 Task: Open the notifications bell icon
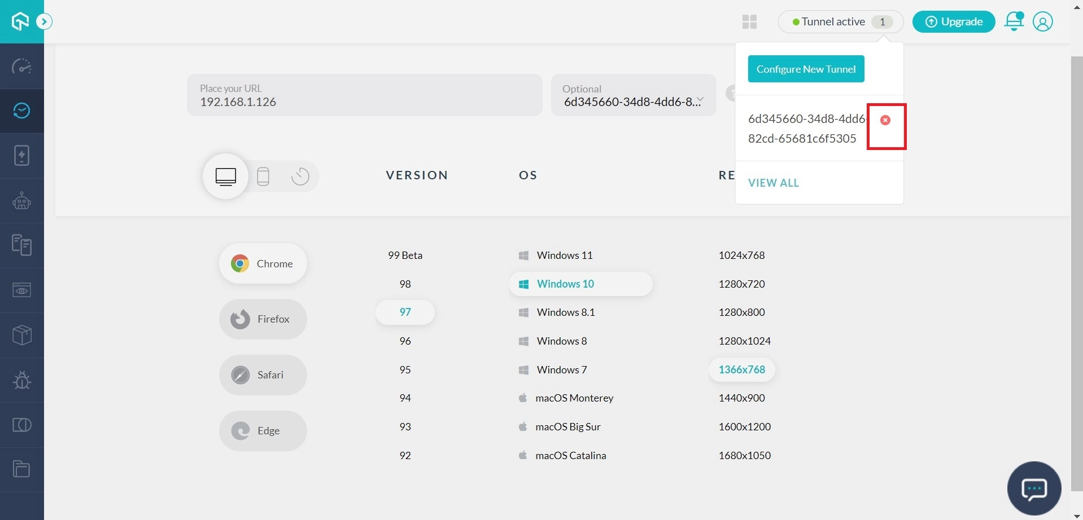coord(1014,21)
